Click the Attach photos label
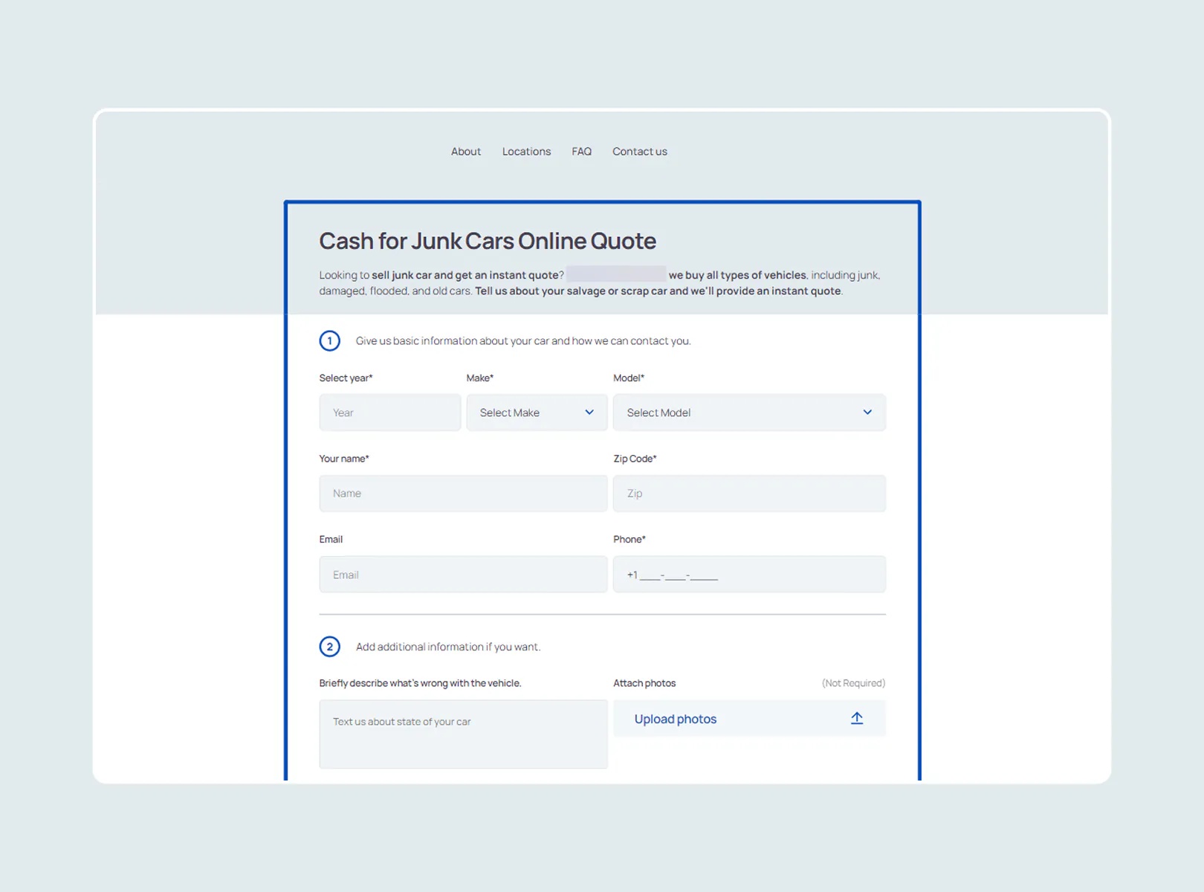 [644, 683]
